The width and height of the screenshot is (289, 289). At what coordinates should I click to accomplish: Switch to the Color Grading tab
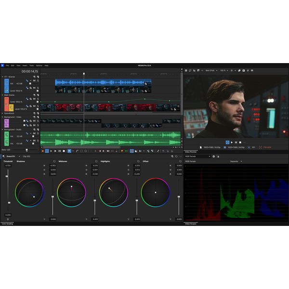coord(7,224)
